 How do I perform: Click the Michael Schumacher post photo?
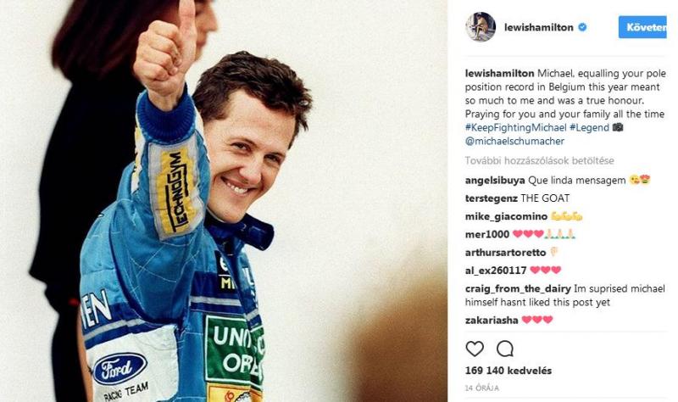[x=224, y=201]
